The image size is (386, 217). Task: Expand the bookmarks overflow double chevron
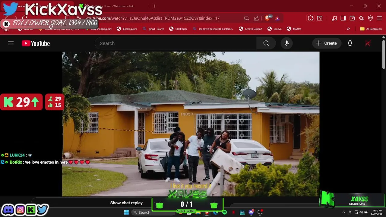[x=348, y=29]
